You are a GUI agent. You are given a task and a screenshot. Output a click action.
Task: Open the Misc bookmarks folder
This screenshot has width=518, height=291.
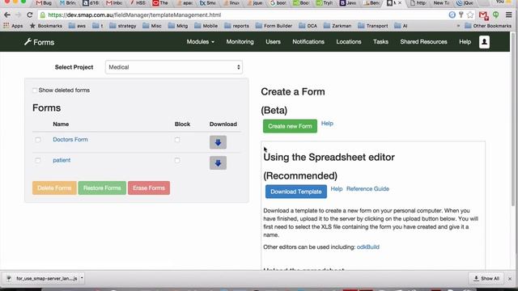coord(152,26)
